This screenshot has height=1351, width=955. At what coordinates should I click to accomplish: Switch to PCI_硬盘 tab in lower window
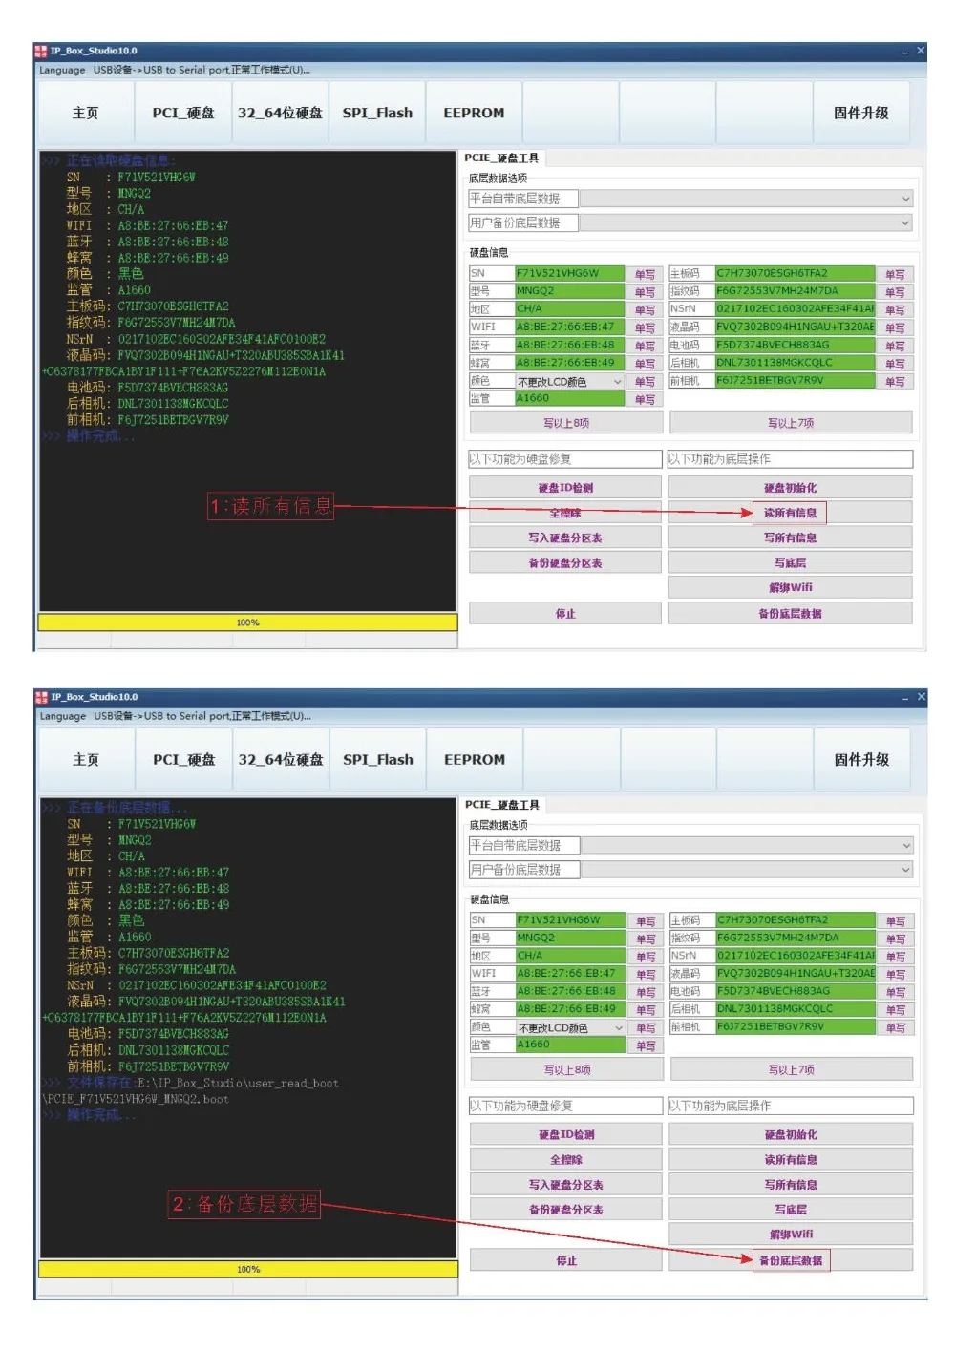pos(184,759)
